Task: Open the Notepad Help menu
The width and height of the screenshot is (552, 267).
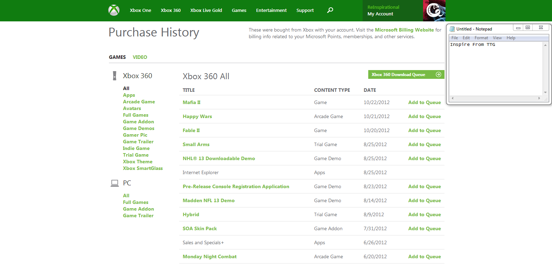Action: [x=511, y=38]
